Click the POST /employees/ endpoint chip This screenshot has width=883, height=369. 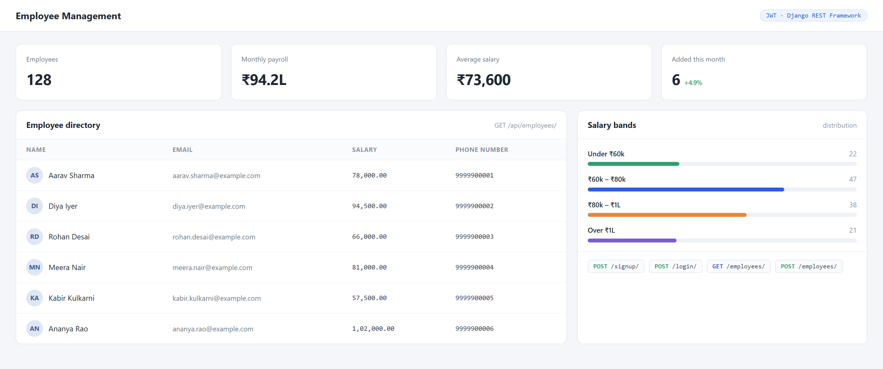pos(808,266)
